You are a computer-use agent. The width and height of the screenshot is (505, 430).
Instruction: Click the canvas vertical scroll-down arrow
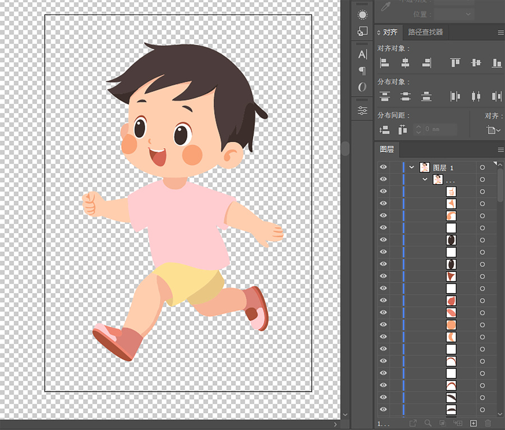tap(345, 414)
